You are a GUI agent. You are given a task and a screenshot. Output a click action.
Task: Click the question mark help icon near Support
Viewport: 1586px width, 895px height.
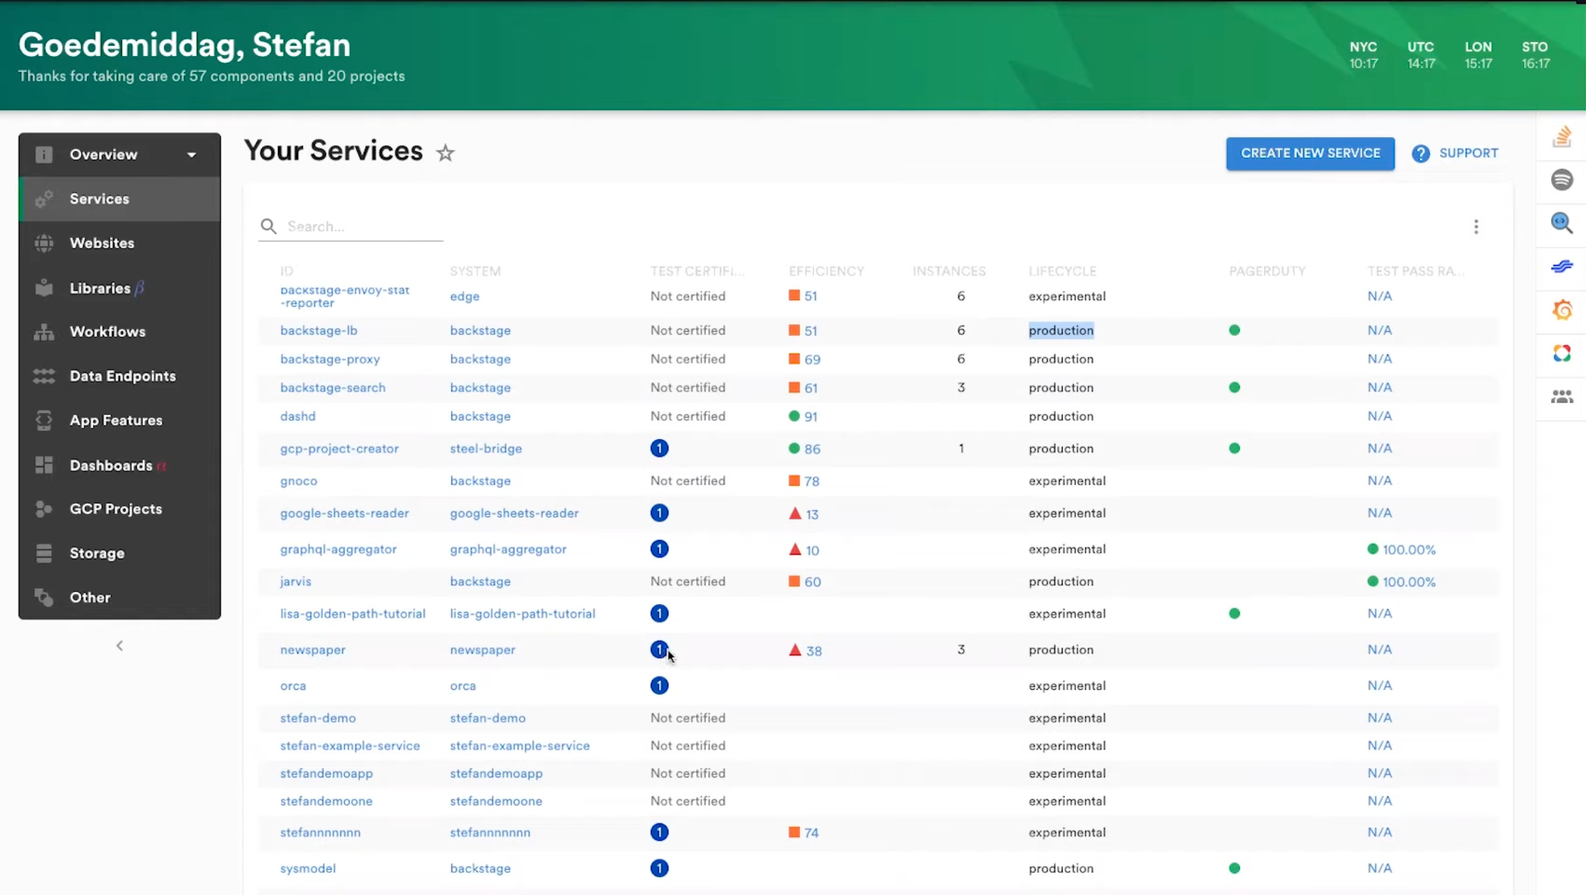[1421, 153]
